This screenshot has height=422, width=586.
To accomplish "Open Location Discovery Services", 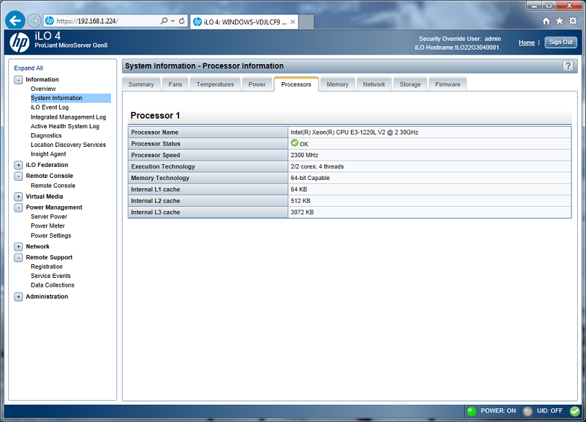I will pyautogui.click(x=68, y=145).
